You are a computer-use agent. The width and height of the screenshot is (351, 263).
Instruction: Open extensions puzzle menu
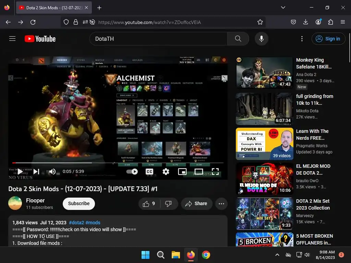pyautogui.click(x=330, y=22)
